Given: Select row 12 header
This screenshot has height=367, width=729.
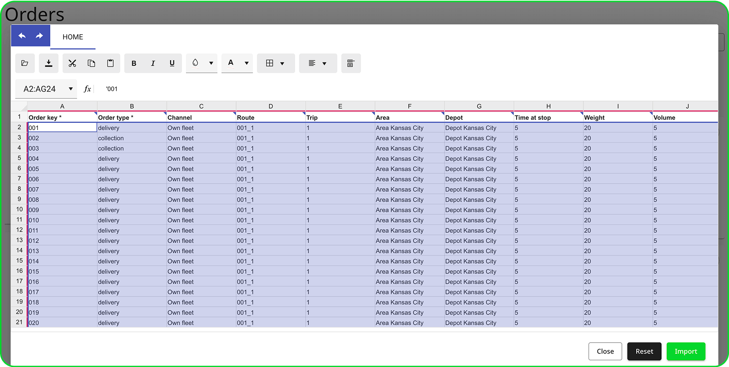Looking at the screenshot, I should tap(19, 230).
